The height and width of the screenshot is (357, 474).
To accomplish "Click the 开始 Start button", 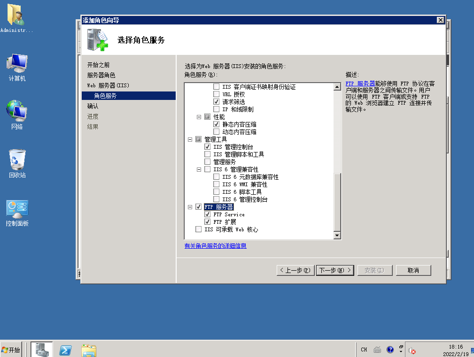I will point(11,350).
